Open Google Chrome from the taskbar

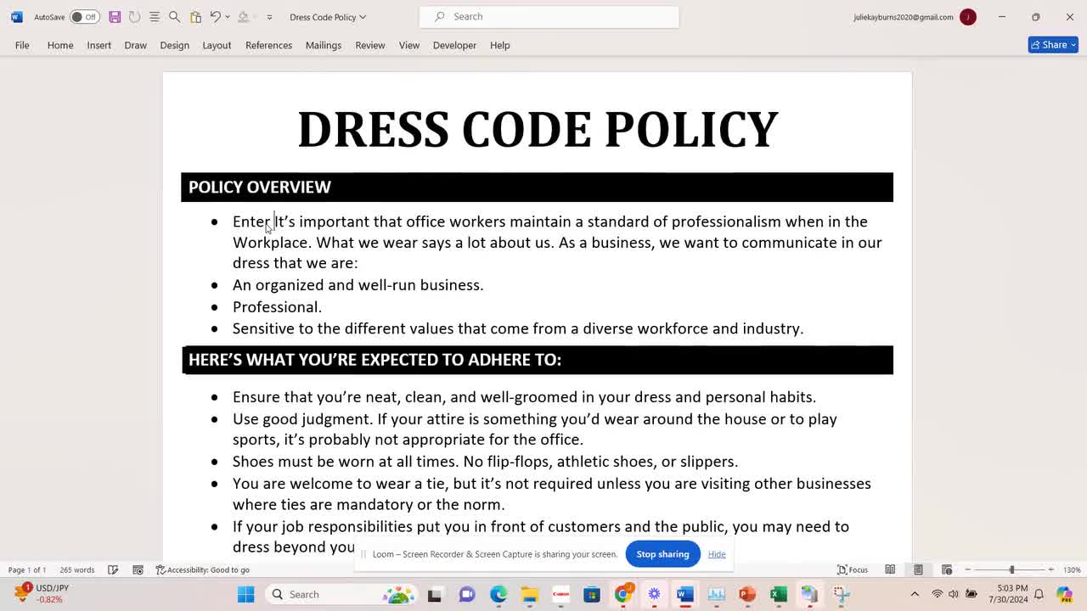point(622,594)
